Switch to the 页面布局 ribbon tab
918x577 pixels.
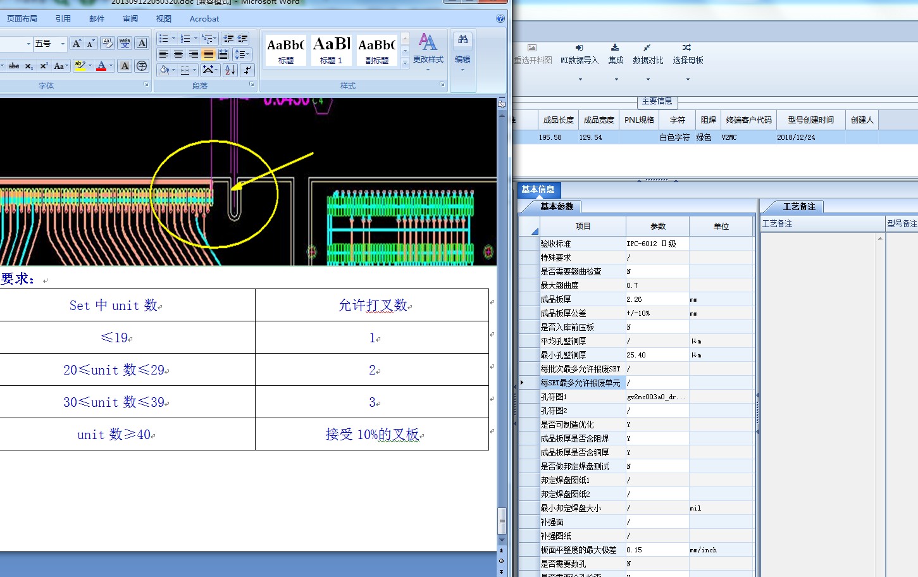tap(22, 19)
